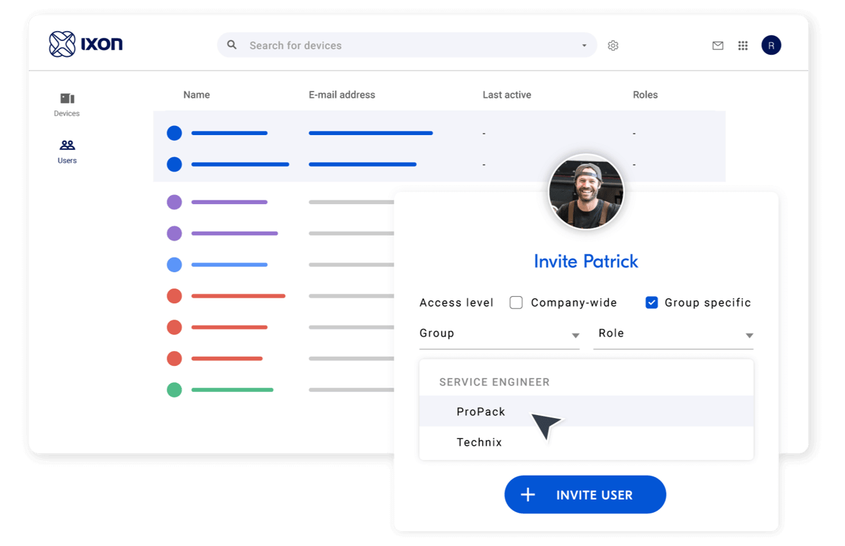Image resolution: width=845 pixels, height=546 pixels.
Task: Open the mail envelope icon
Action: pyautogui.click(x=718, y=46)
